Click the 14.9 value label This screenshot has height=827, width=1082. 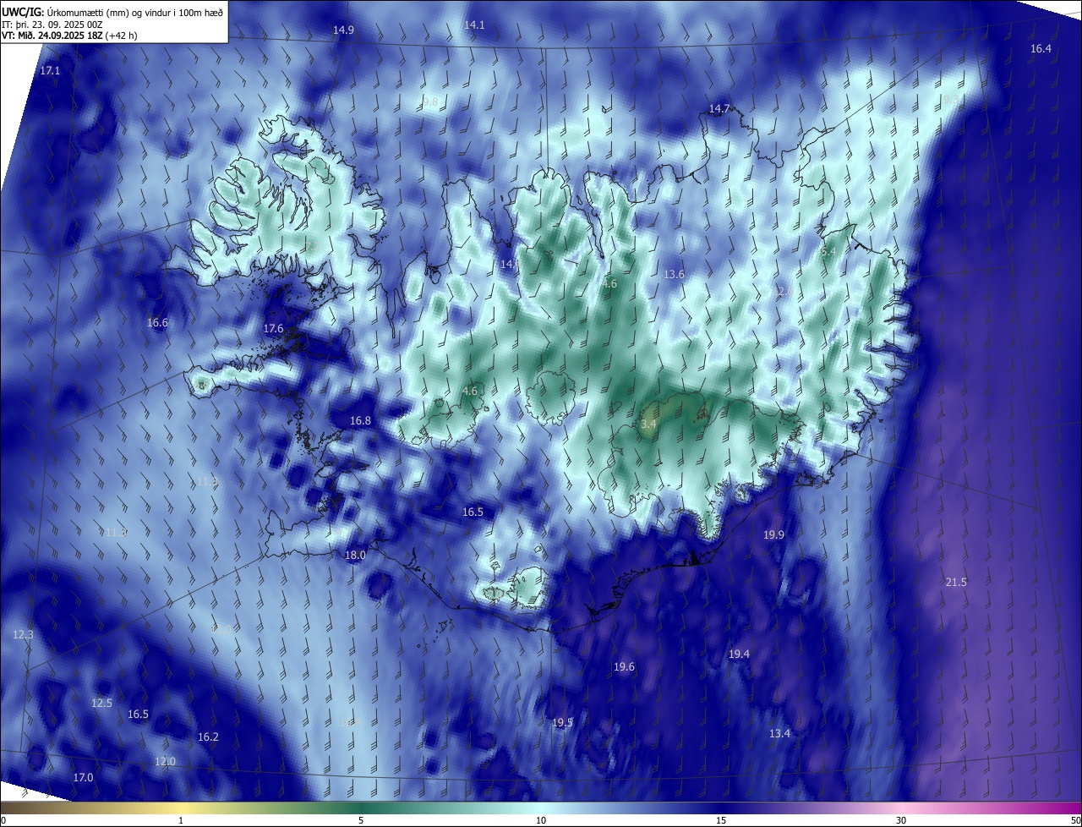(x=343, y=30)
